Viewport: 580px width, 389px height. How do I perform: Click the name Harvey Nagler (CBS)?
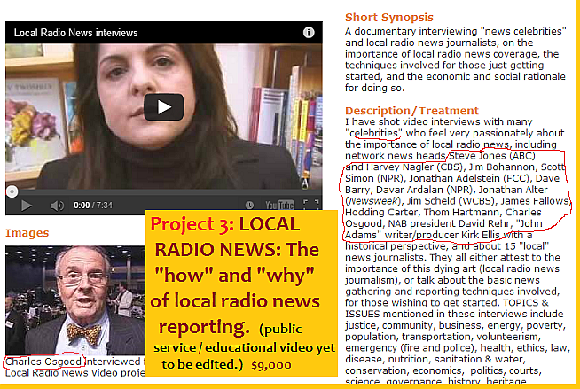[415, 167]
